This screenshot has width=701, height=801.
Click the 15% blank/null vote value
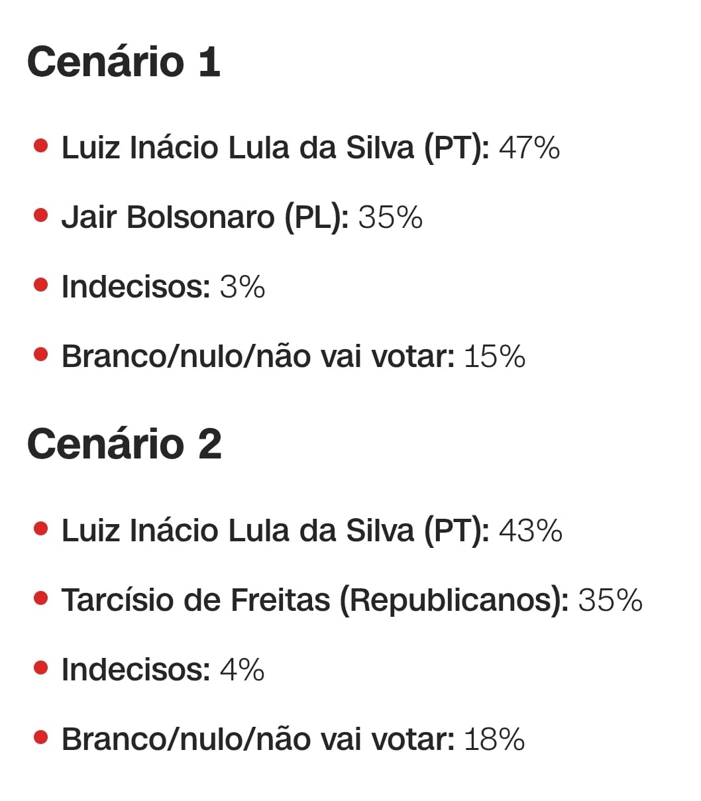point(494,356)
